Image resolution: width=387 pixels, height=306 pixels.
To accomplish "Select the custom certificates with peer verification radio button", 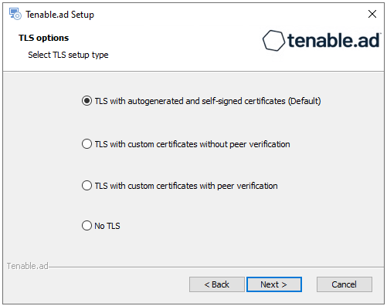I will click(87, 186).
